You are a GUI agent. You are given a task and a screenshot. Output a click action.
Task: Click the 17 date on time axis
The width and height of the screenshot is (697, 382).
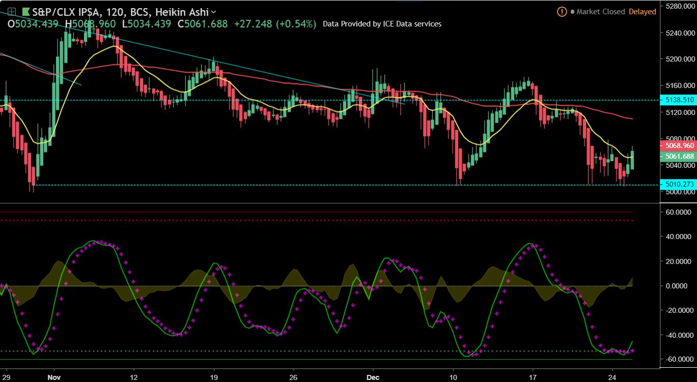pos(533,377)
